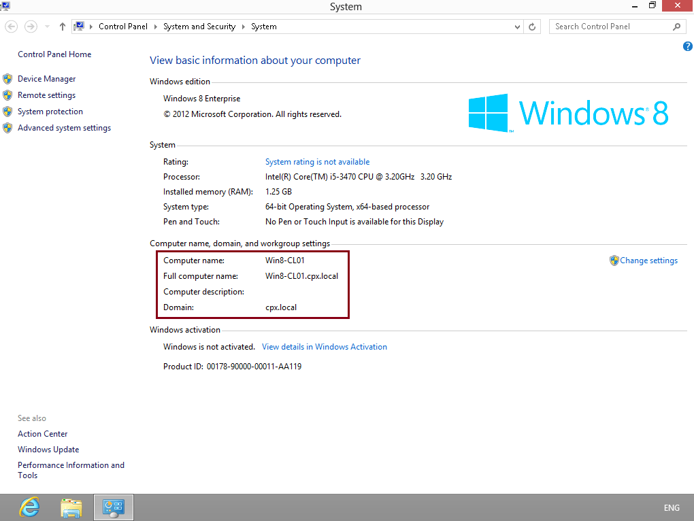The image size is (694, 521).
Task: Expand the arrow before Control Panel breadcrumb
Action: click(x=91, y=27)
